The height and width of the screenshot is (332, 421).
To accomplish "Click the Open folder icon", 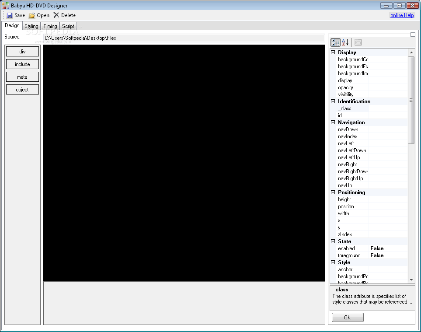I will [32, 15].
